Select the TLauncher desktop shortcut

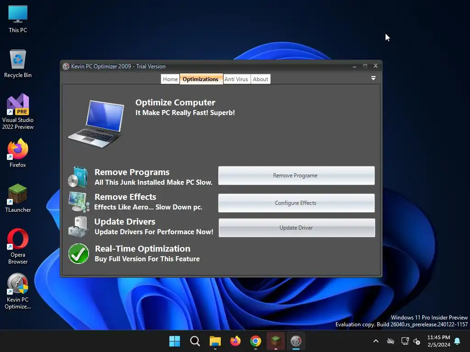point(18,198)
